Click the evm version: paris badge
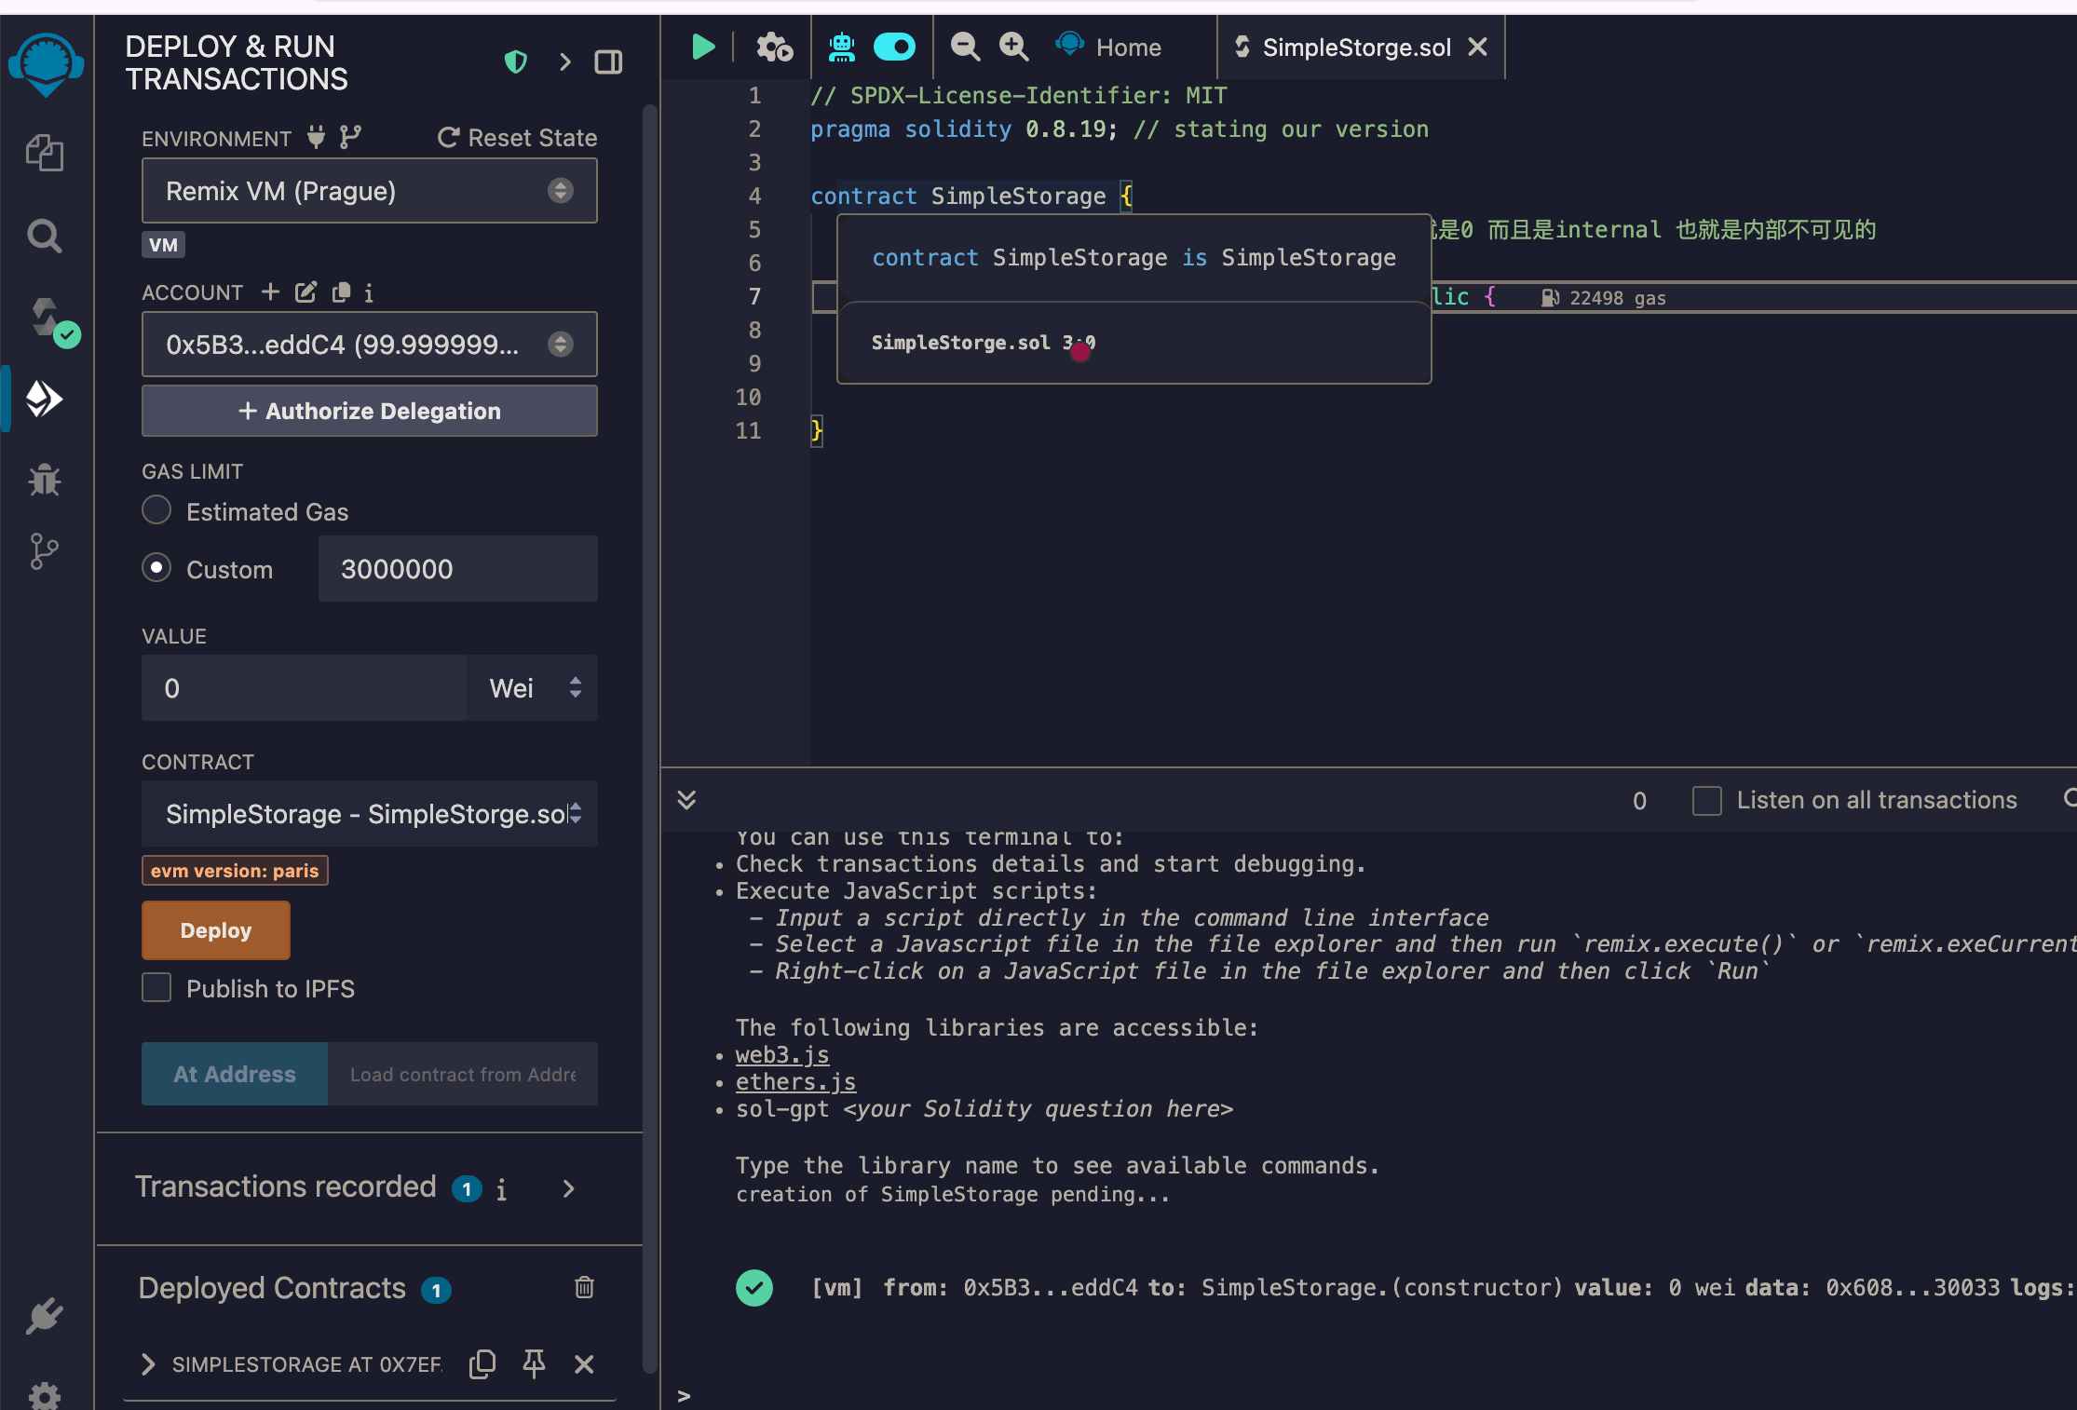2077x1410 pixels. click(x=235, y=871)
